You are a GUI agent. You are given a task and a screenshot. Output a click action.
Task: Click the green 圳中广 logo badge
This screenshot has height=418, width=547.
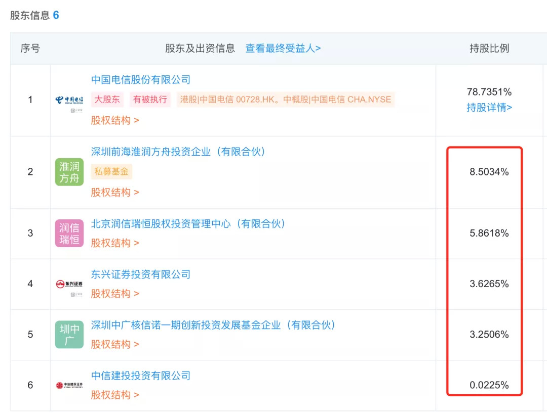coord(69,335)
